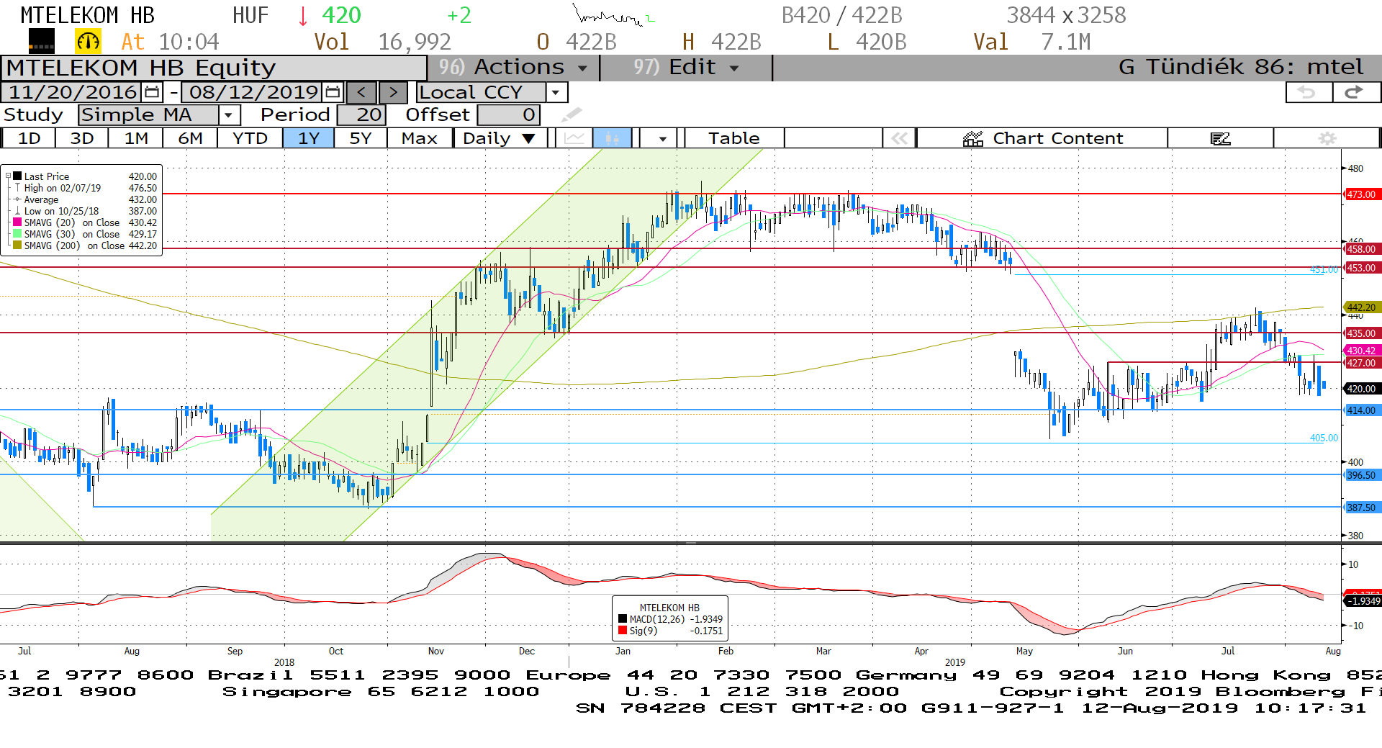Select the 1D range

[30, 138]
